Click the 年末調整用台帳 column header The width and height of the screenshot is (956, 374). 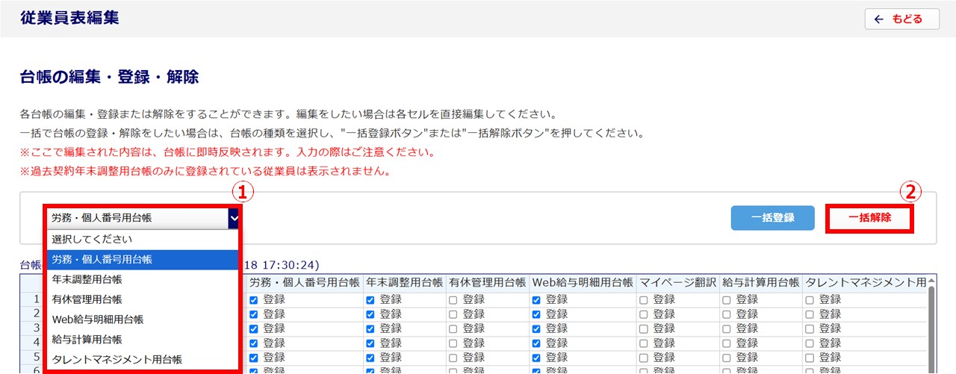(x=404, y=284)
